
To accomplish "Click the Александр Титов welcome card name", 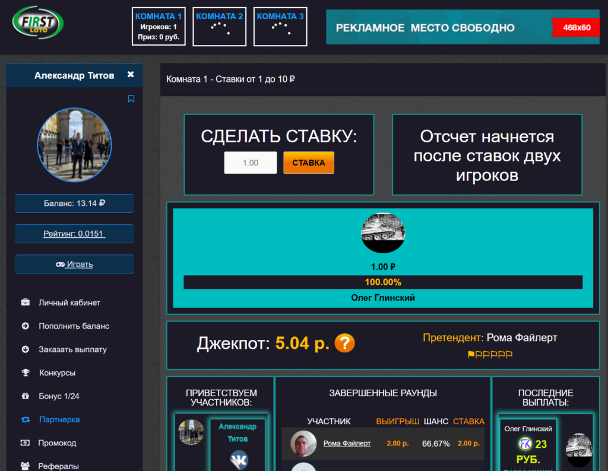I will pos(237,432).
